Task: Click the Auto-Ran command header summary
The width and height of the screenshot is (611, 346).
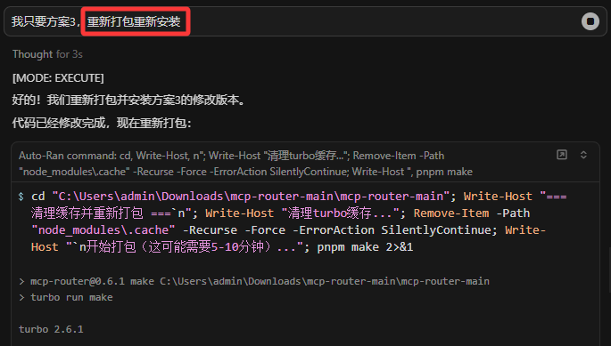Action: point(245,164)
